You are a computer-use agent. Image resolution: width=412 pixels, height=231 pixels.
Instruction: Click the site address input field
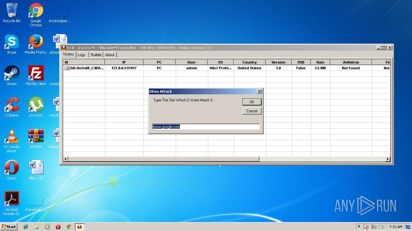[x=206, y=127]
